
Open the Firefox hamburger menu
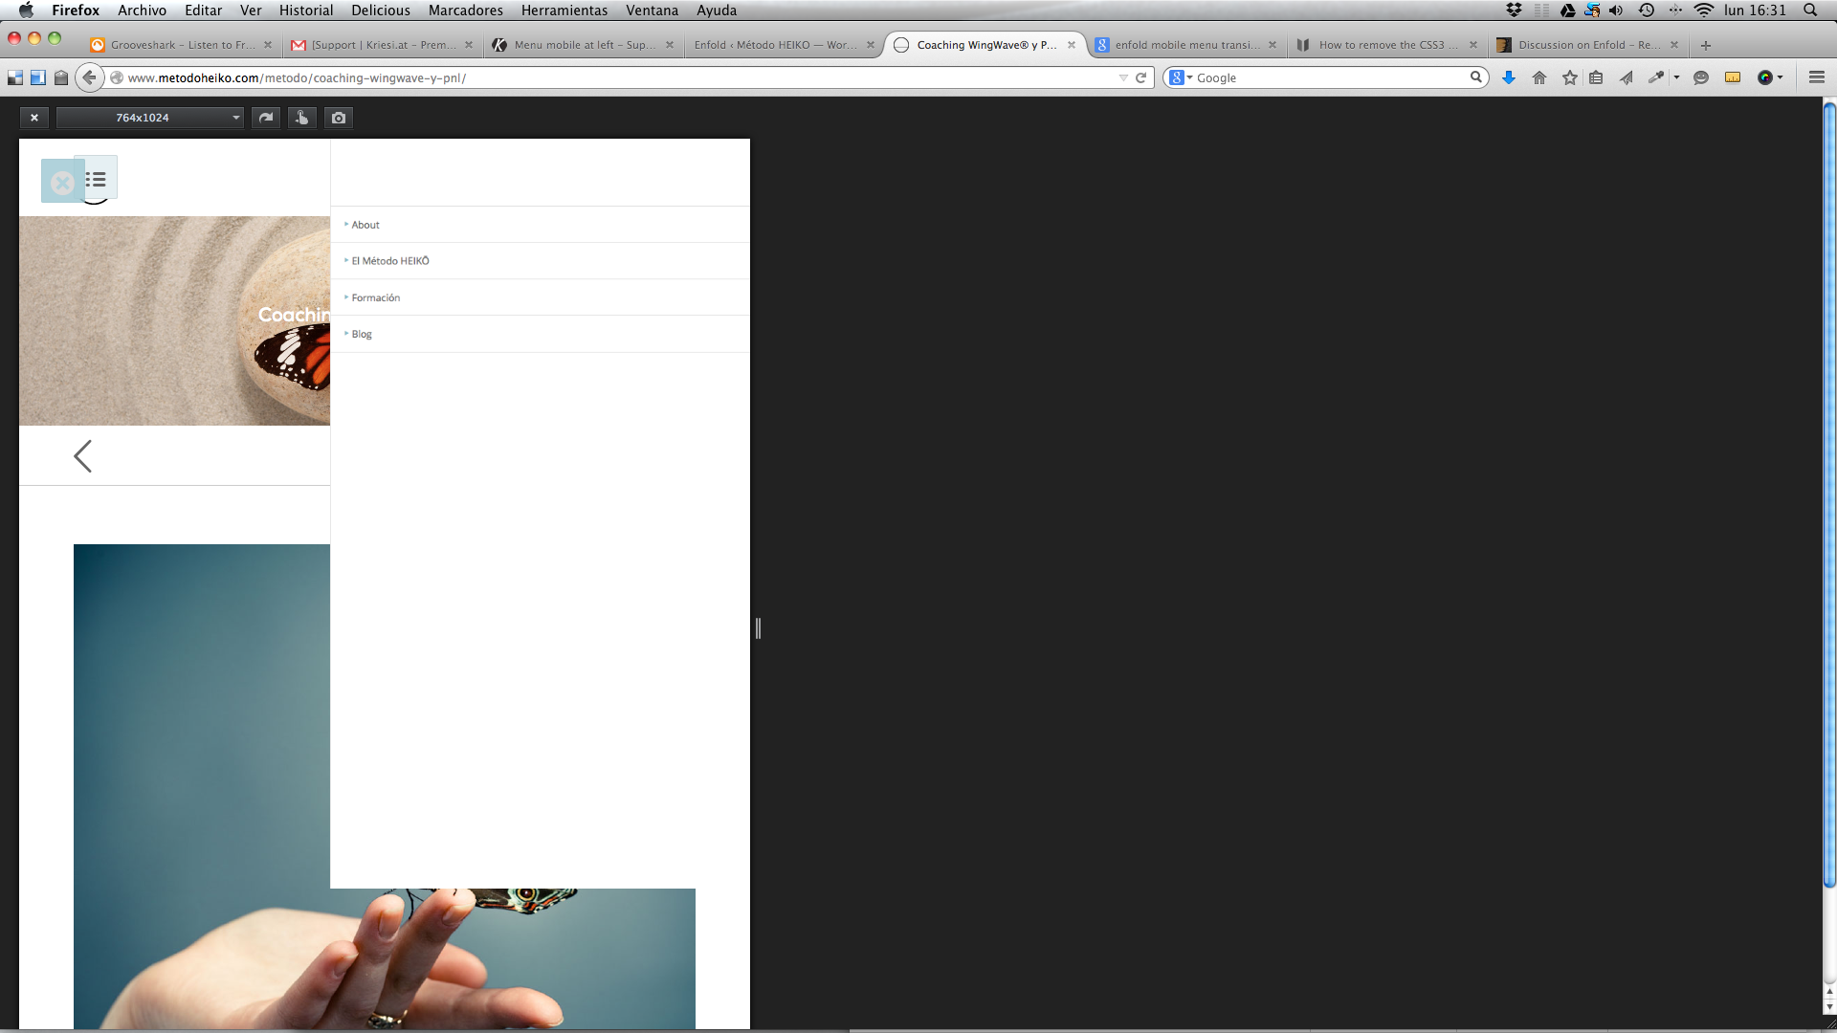tap(1817, 77)
